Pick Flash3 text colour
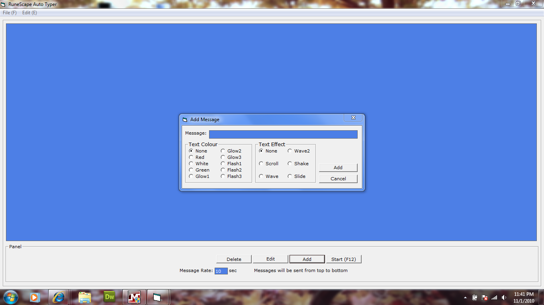This screenshot has width=544, height=305. 231,176
